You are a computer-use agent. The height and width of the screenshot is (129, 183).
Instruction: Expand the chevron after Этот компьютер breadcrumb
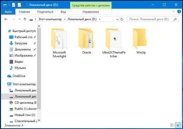(65, 19)
